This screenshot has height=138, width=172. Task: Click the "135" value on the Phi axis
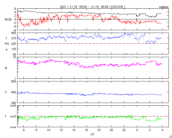(x=14, y=49)
